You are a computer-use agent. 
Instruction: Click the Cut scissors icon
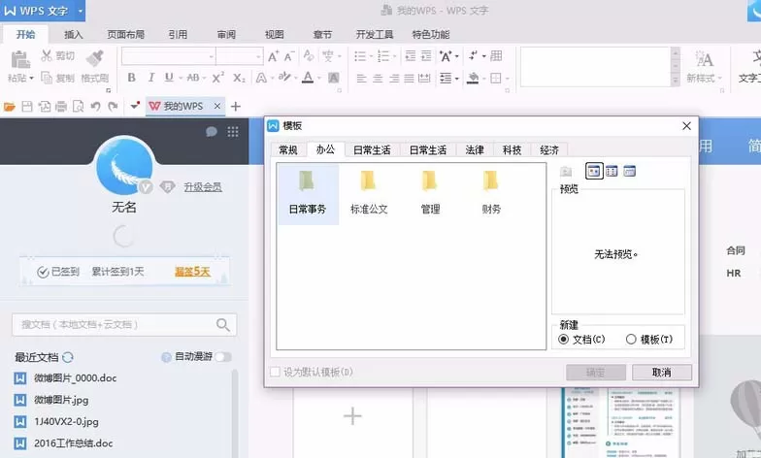coord(47,56)
